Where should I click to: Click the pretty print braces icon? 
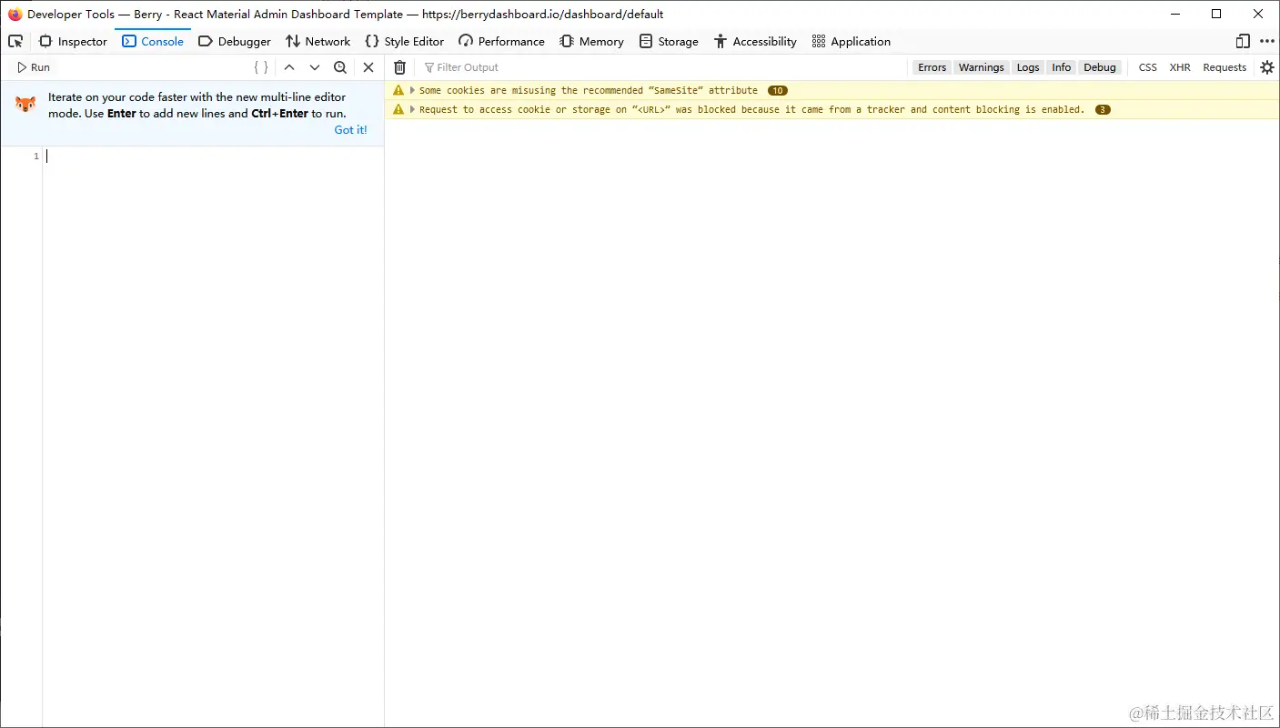(x=261, y=67)
